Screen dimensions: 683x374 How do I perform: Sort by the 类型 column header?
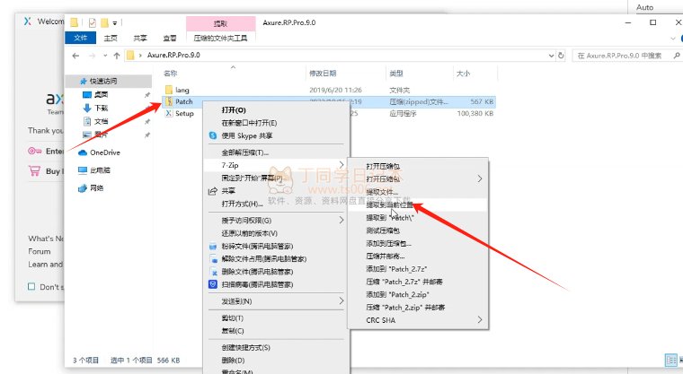(396, 74)
